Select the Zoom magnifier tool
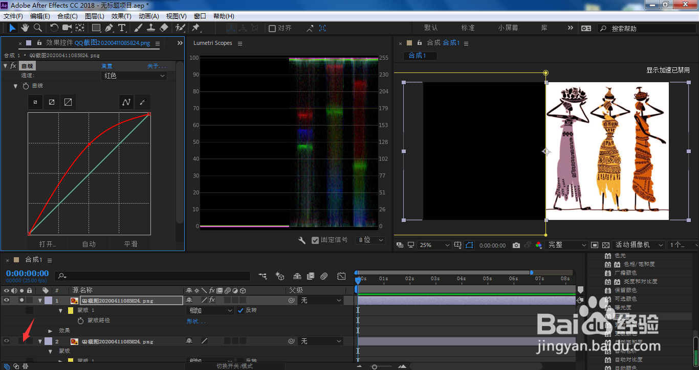 coord(37,28)
